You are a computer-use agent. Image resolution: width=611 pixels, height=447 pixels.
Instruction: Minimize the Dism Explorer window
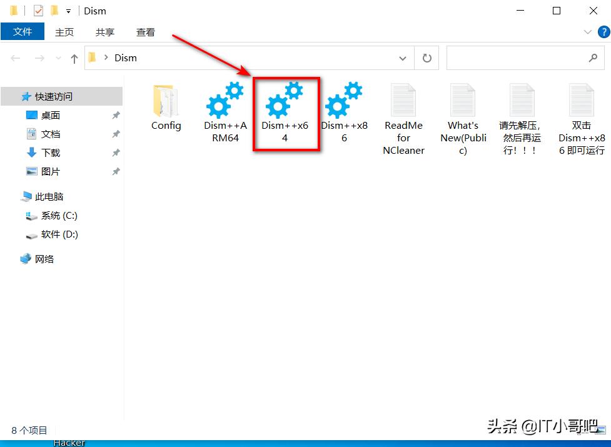(x=520, y=11)
